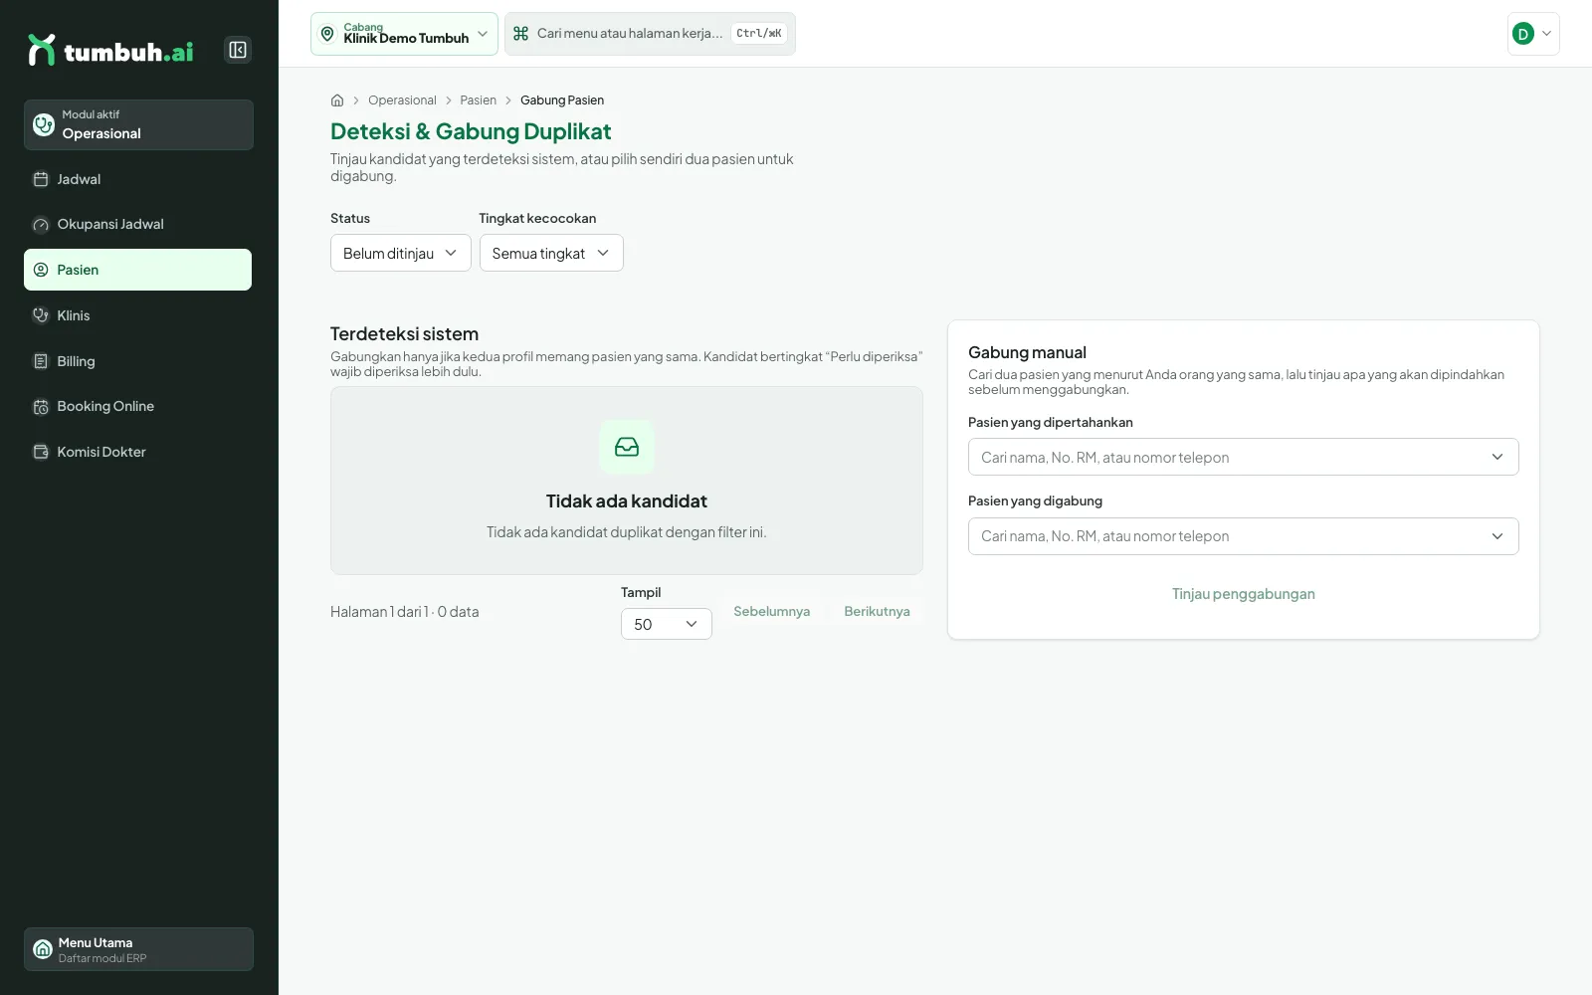Select the Pasien sidebar item
Screen dimensions: 1592x995
point(138,270)
